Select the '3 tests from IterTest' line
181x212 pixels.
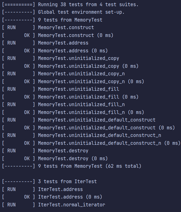click(x=50, y=182)
